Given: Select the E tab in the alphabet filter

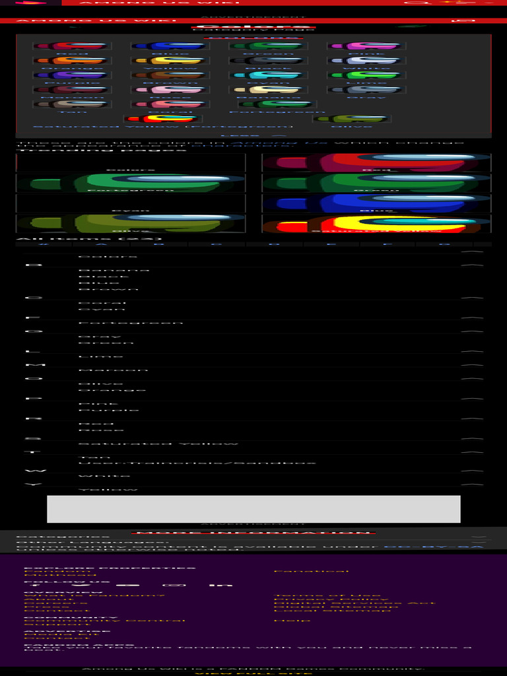Looking at the screenshot, I should click(331, 244).
